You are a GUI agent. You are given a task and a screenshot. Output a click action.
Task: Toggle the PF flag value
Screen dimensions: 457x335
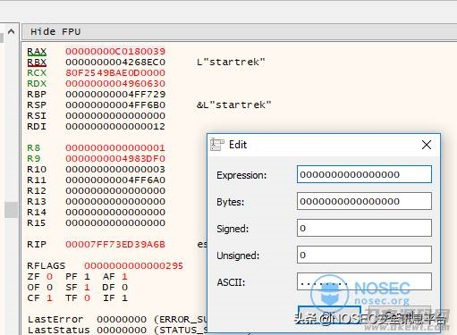click(87, 277)
